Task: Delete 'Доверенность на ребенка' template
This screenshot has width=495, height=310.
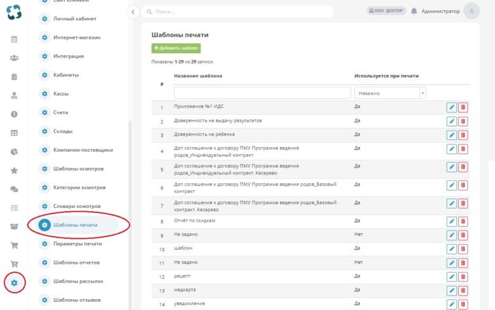Action: (x=463, y=135)
